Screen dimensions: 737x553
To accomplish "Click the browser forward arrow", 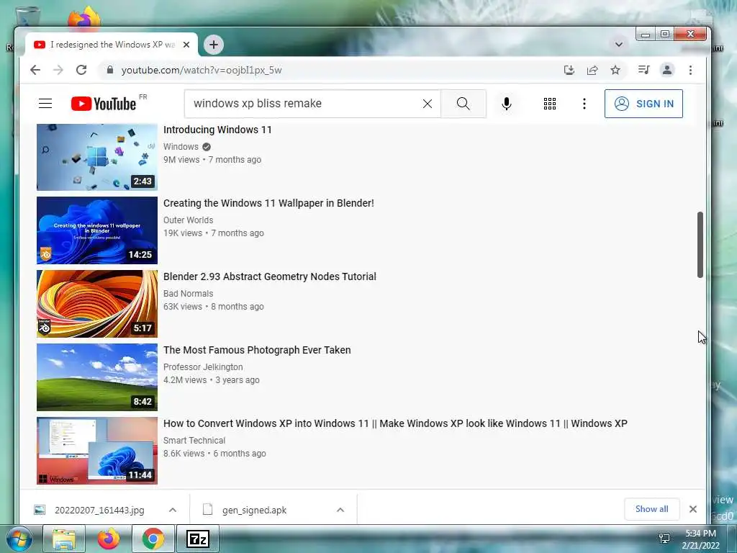I will click(58, 70).
